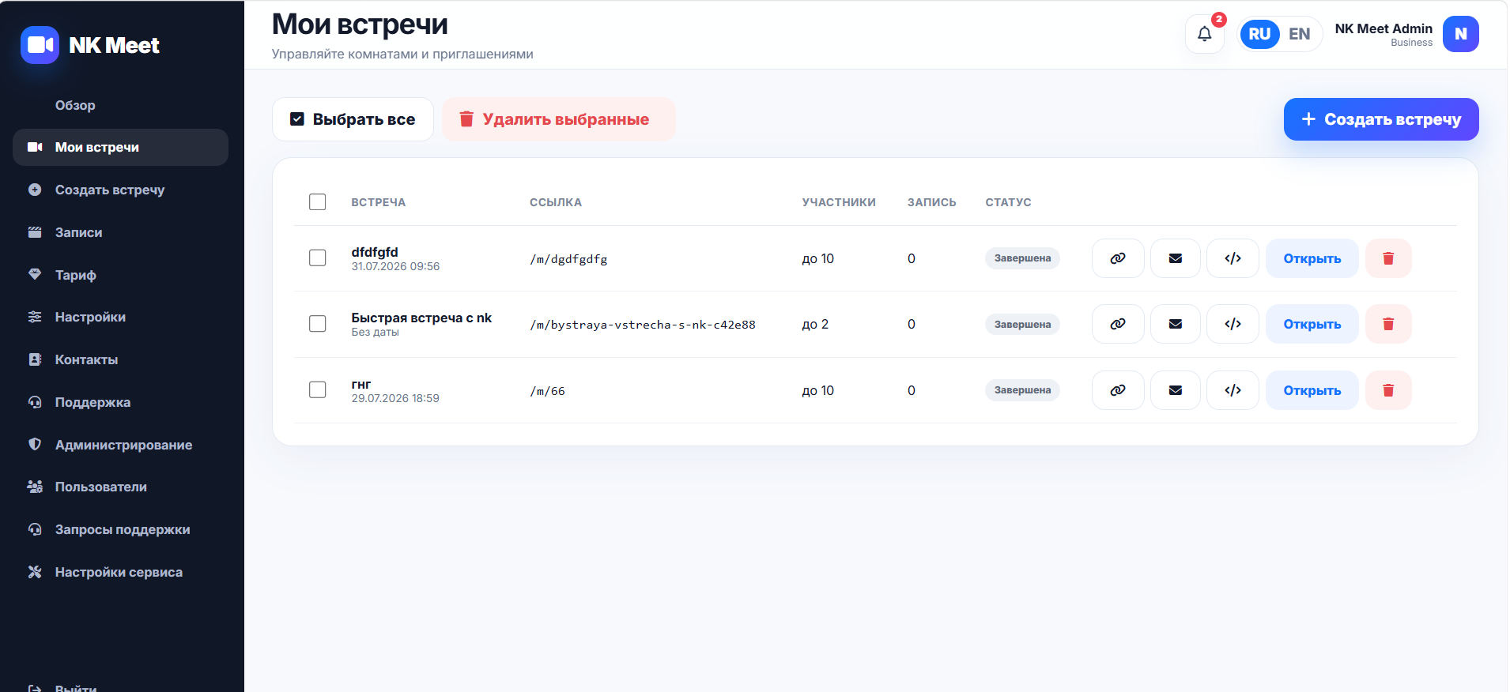Send email invite for dfdfgfd meeting
Viewport: 1510px width, 692px height.
tap(1176, 258)
